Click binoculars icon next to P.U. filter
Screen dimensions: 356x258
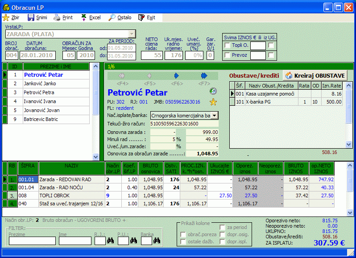coord(133,240)
